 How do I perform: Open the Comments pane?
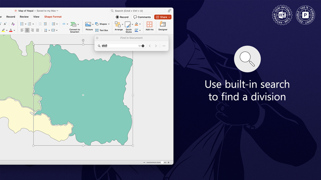(x=142, y=17)
